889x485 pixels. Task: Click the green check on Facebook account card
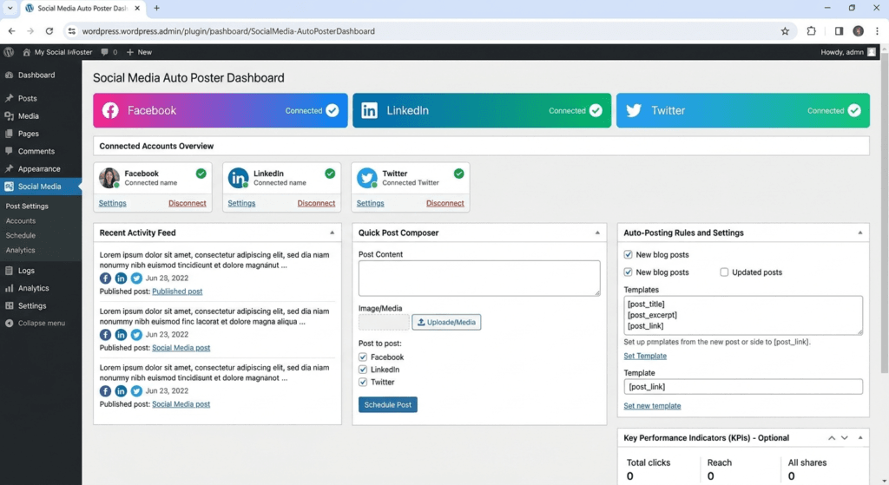click(201, 174)
